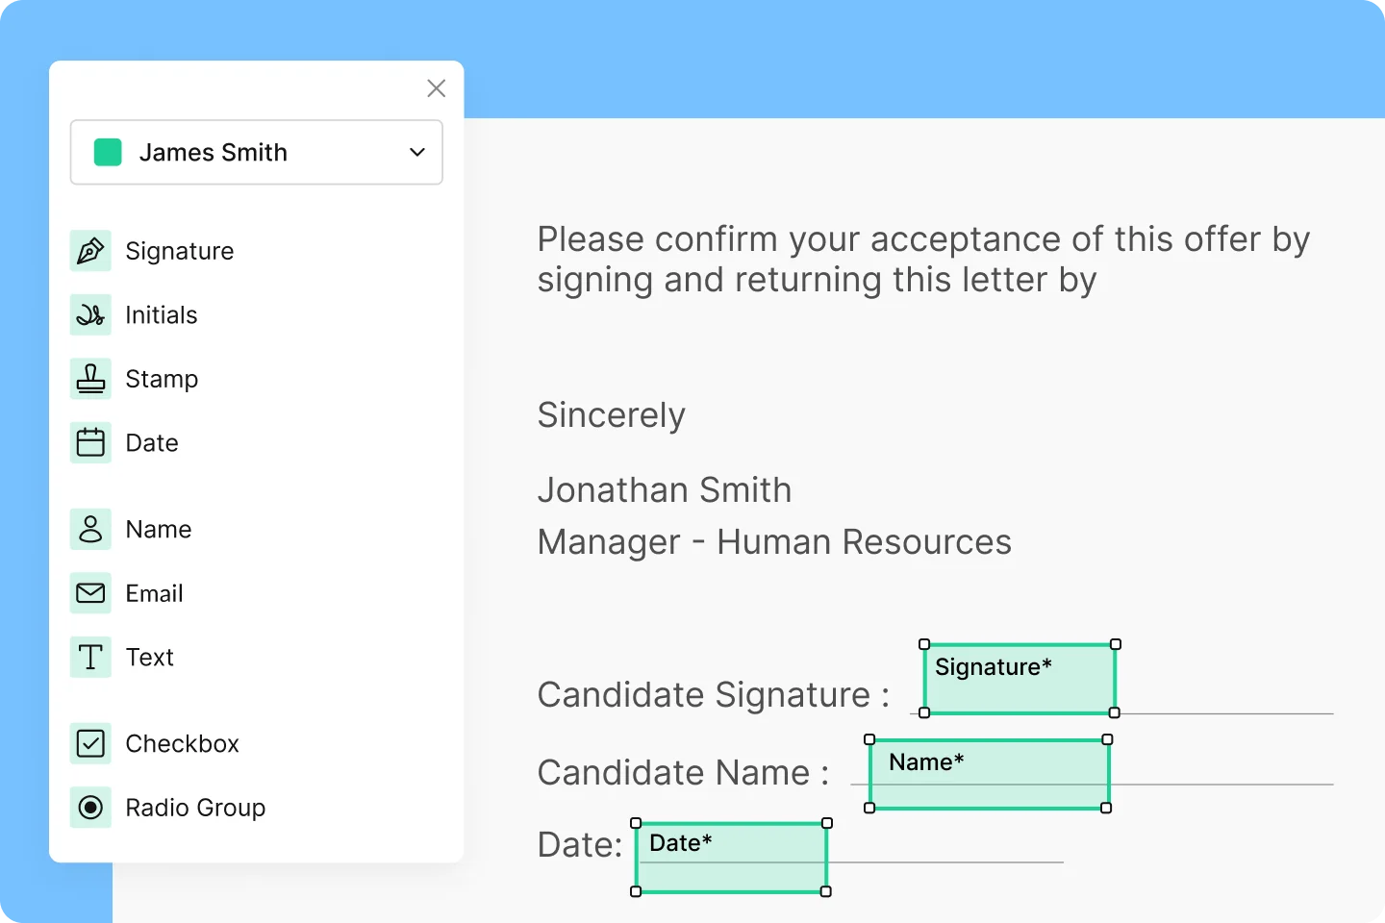
Task: Select the Initials field tool
Action: click(x=161, y=314)
